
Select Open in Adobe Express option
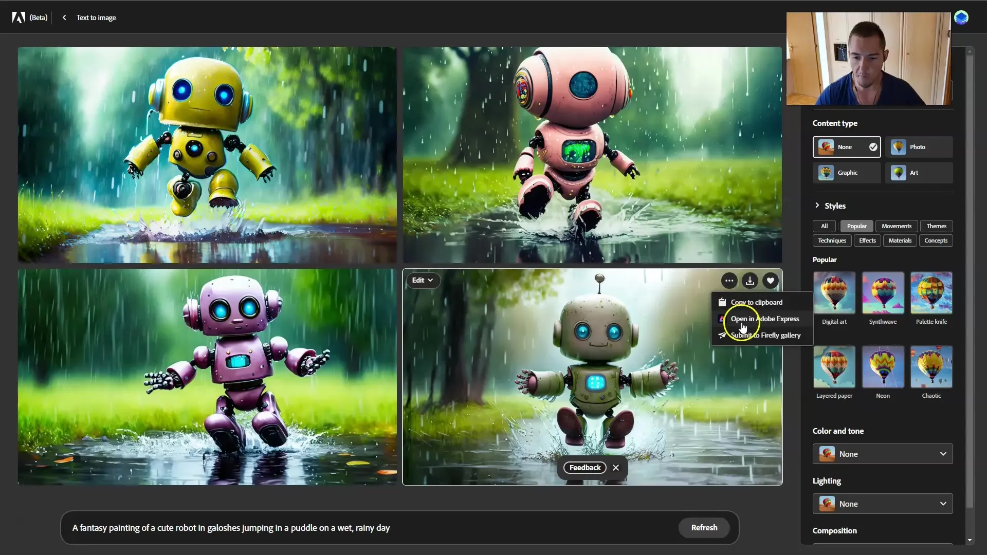(x=764, y=319)
